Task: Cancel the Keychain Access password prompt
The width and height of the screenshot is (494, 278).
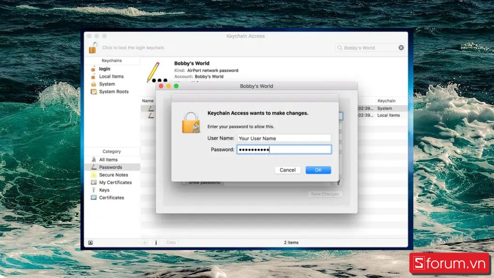Action: [x=287, y=170]
